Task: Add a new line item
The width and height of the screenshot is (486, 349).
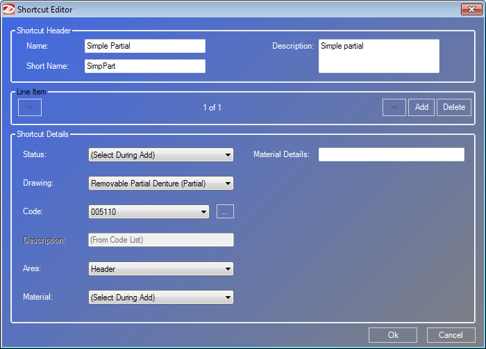Action: pyautogui.click(x=421, y=108)
